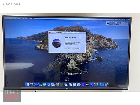Open Messages speech bubble in Dock
Screen dimensions: 140x105
(x=49, y=85)
